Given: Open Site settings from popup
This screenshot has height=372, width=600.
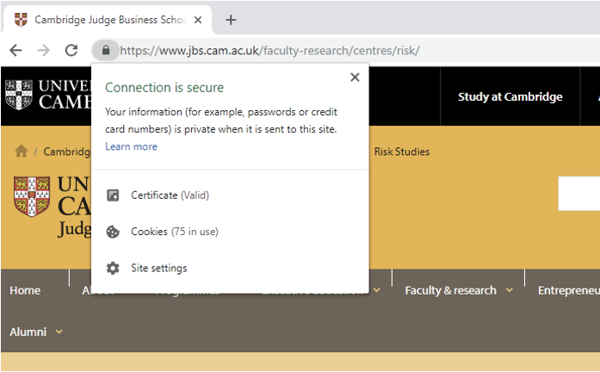Looking at the screenshot, I should coord(158,268).
